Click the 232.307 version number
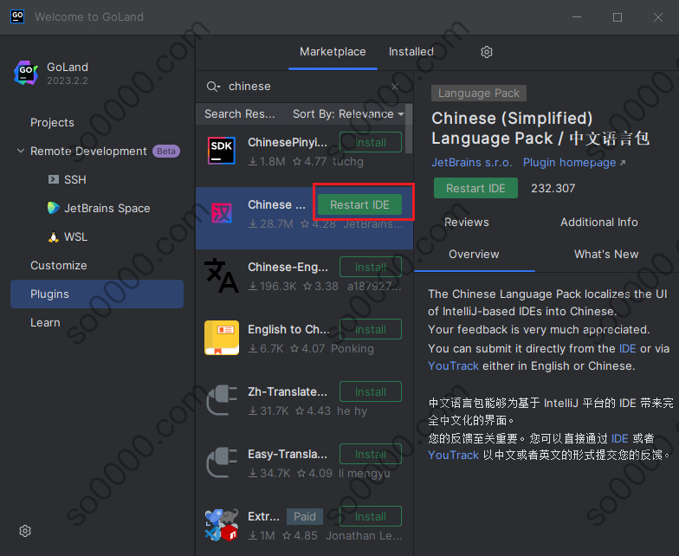 [553, 188]
